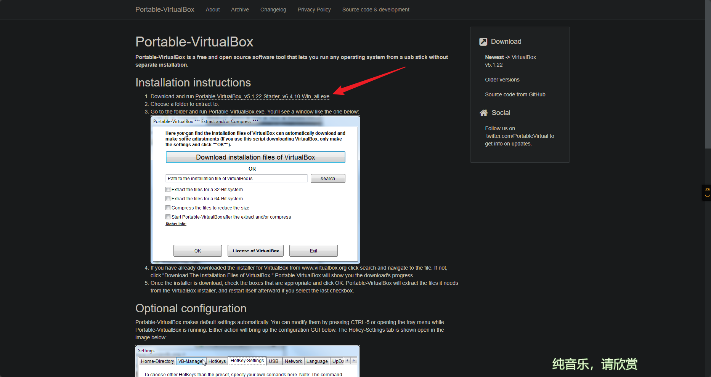Viewport: 711px width, 377px height.
Task: Toggle 'Start Portable-VirtualBox after the extract' checkbox
Action: pos(168,217)
